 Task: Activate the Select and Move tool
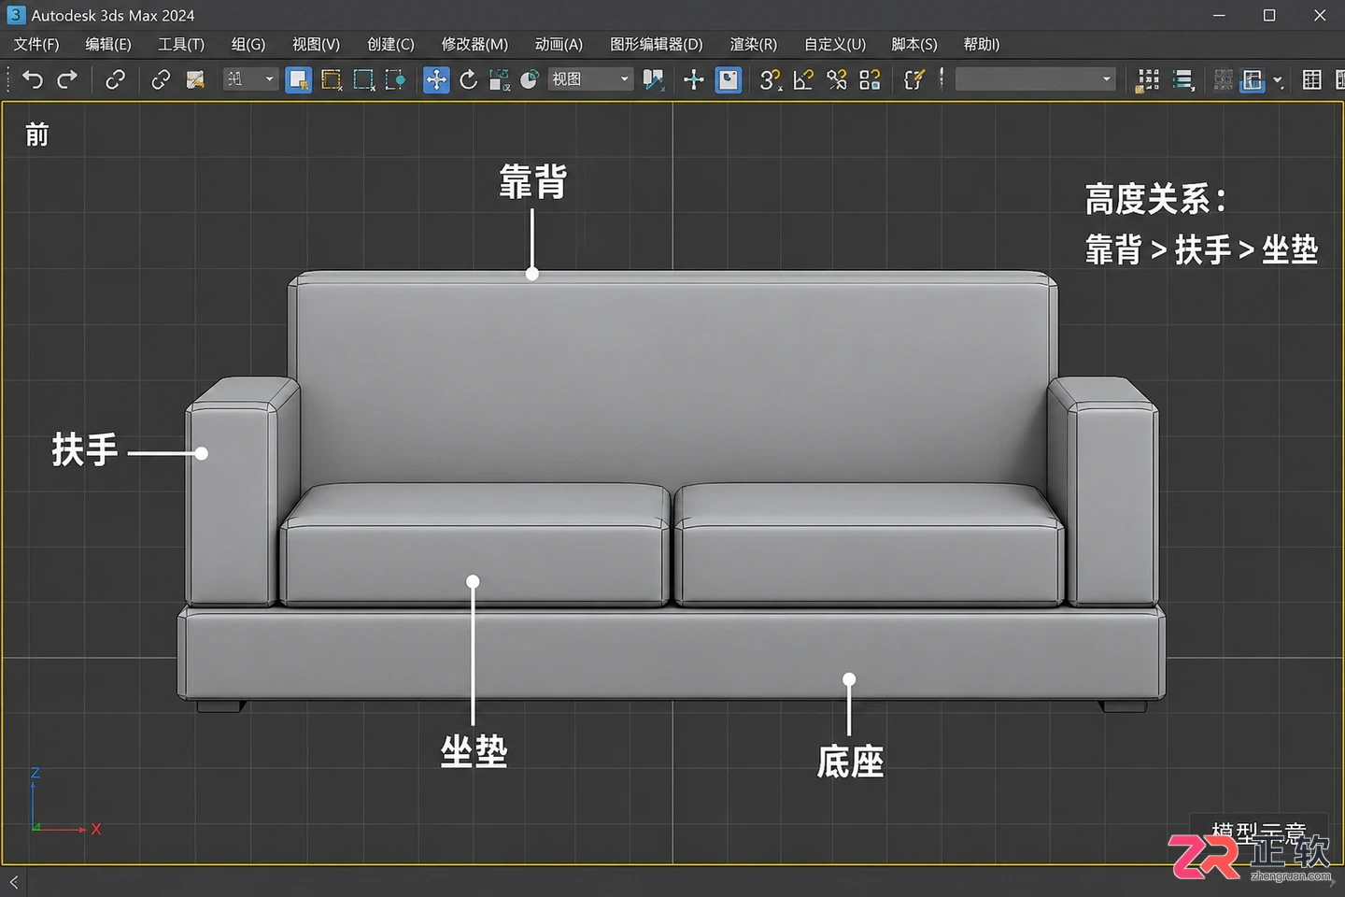[436, 79]
